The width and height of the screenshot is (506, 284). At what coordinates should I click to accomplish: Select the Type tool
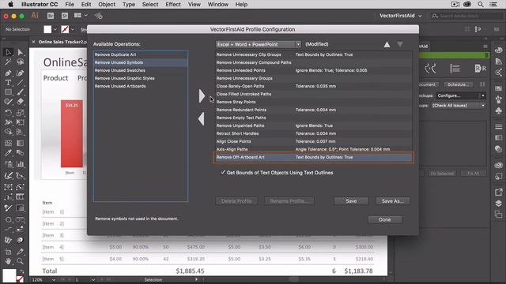pos(9,83)
